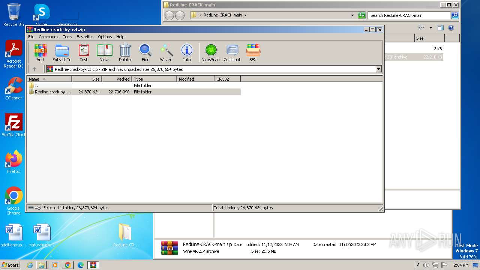Viewport: 480px width, 270px height.
Task: Click the Explorer Size column header
Action: click(429, 38)
